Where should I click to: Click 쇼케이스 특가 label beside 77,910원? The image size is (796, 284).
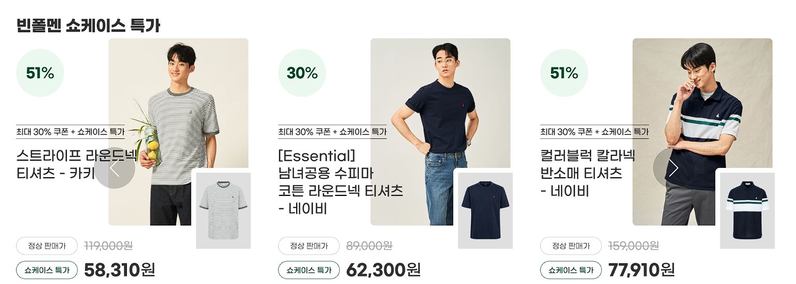click(x=571, y=270)
